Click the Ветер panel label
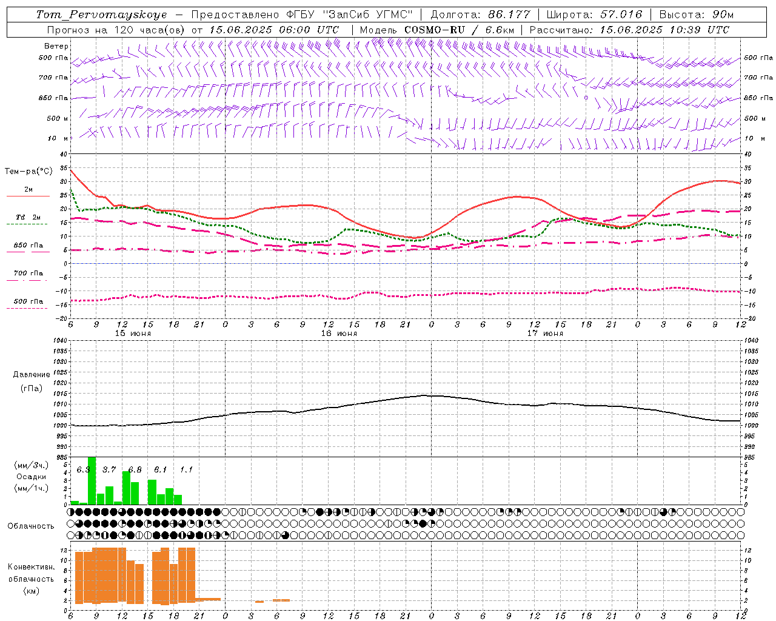776x621 pixels. pos(56,46)
